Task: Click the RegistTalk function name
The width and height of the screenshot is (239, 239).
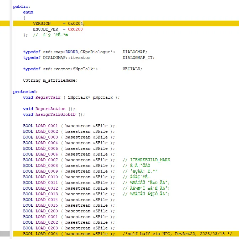Action: click(x=48, y=97)
